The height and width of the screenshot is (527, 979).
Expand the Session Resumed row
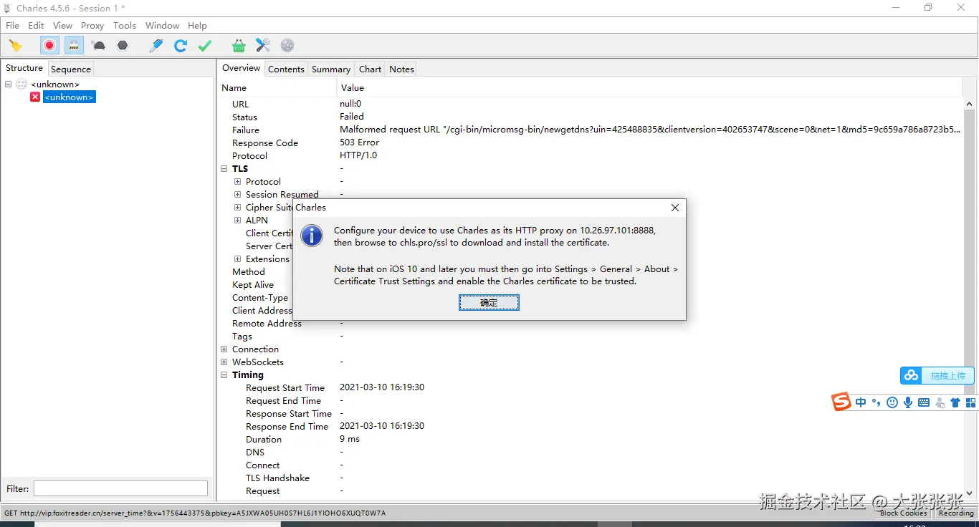click(x=237, y=195)
